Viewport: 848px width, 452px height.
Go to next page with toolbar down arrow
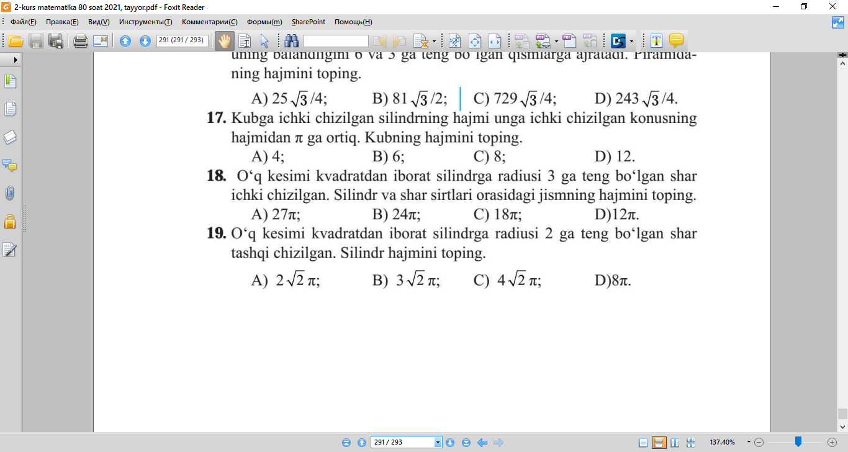[x=145, y=41]
